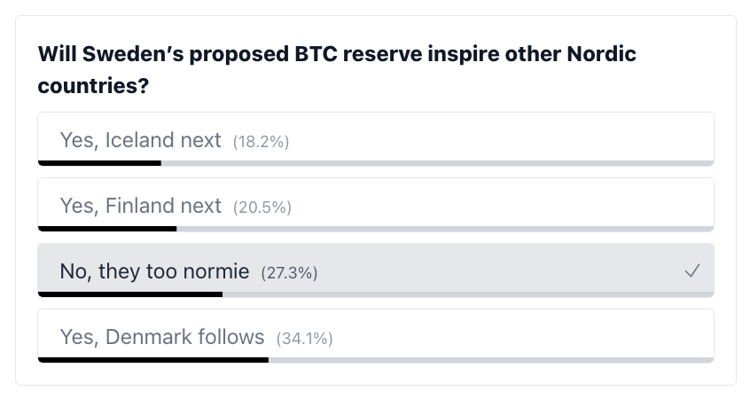Click the dark progress bar under normie option

(130, 294)
